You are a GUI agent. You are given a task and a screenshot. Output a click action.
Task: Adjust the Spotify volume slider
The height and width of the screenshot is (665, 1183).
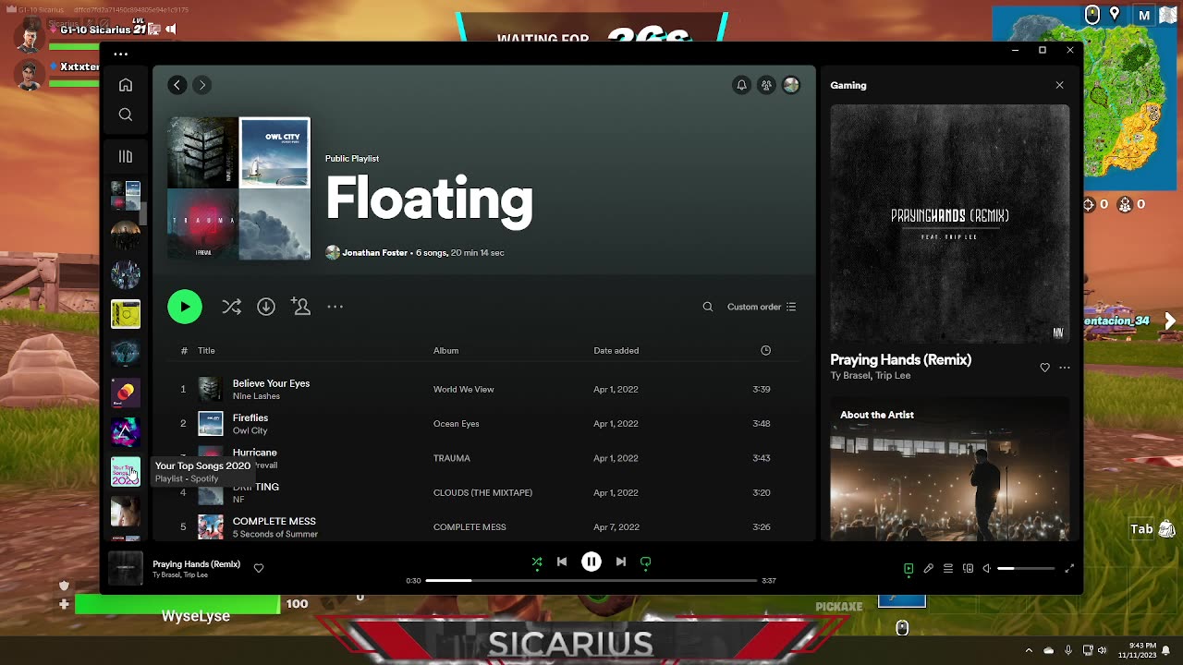click(x=1026, y=569)
